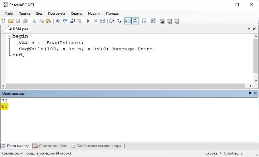Screen dimensions: 259x157
Task: Toggle the input/output panel button
Action: point(135,21)
